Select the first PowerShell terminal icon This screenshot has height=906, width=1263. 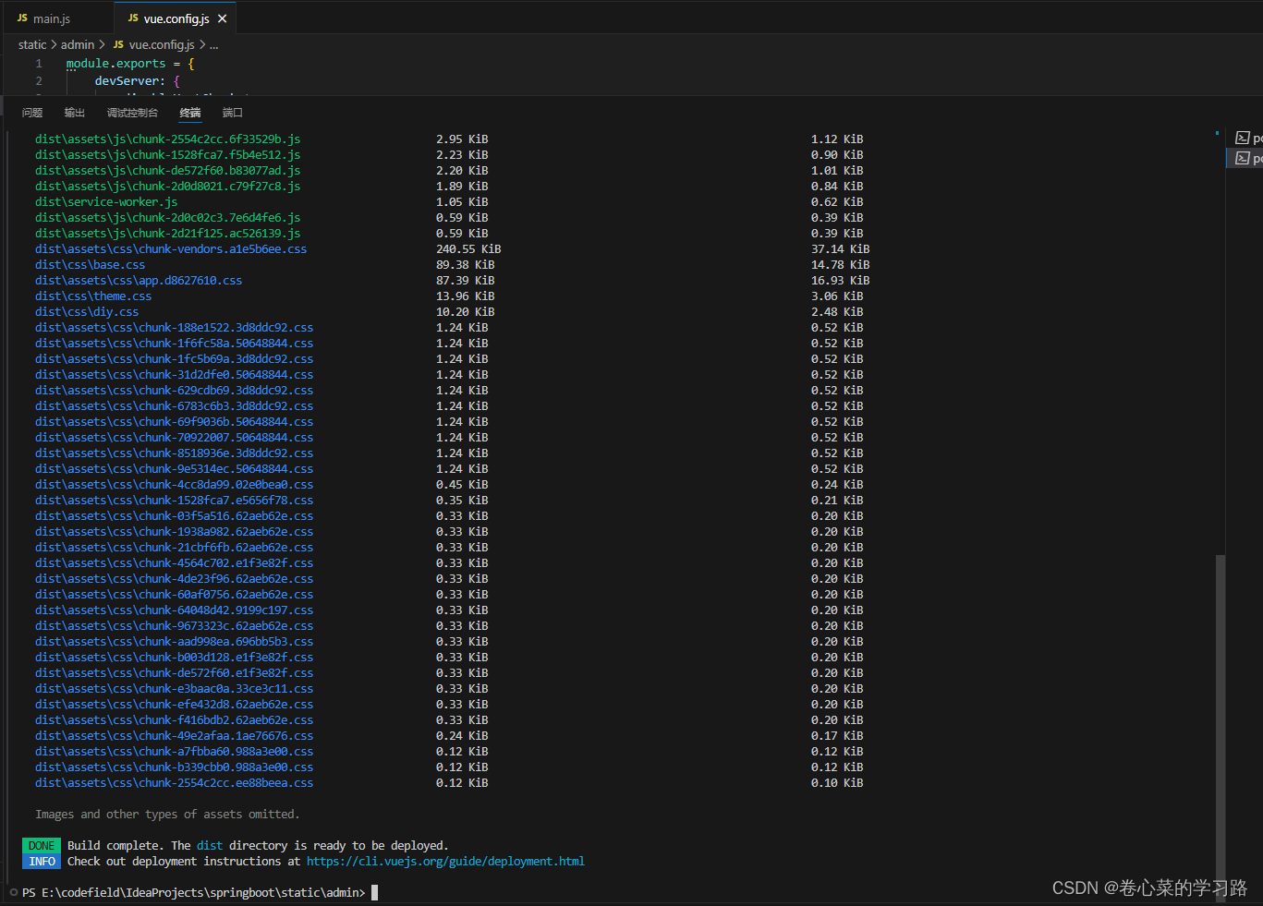(x=1243, y=139)
